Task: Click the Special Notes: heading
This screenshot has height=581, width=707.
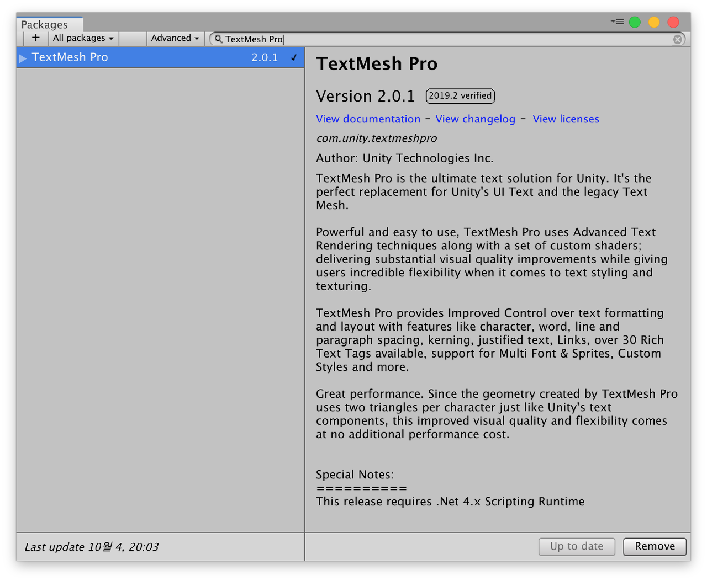Action: coord(355,475)
